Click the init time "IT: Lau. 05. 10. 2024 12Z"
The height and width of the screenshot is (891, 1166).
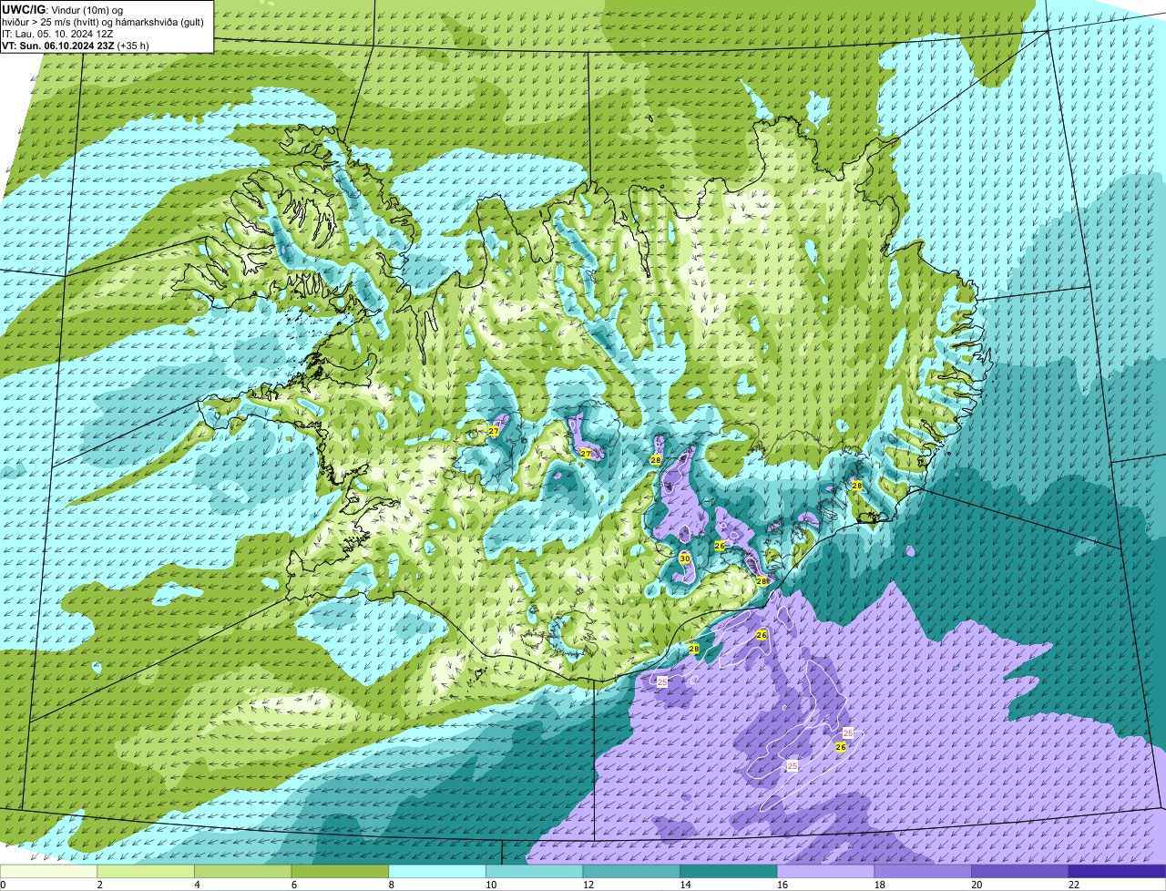pyautogui.click(x=57, y=33)
